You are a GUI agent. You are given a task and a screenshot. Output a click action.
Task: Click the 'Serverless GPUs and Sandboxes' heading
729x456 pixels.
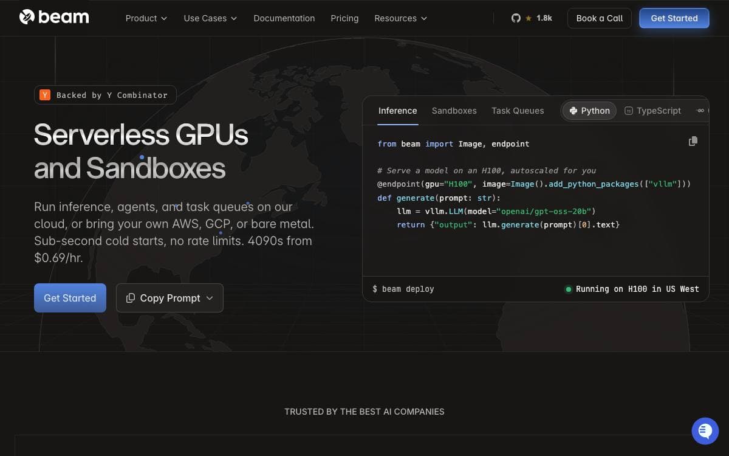coord(141,151)
